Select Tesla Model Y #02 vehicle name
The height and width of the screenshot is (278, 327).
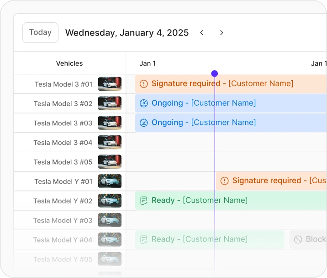tap(63, 201)
